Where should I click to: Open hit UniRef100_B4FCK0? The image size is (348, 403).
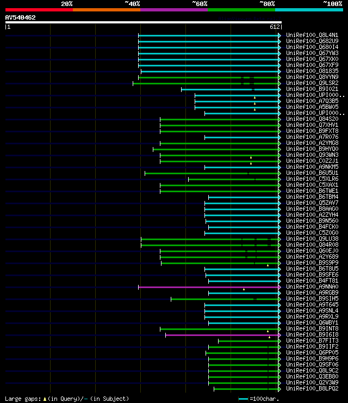312,227
